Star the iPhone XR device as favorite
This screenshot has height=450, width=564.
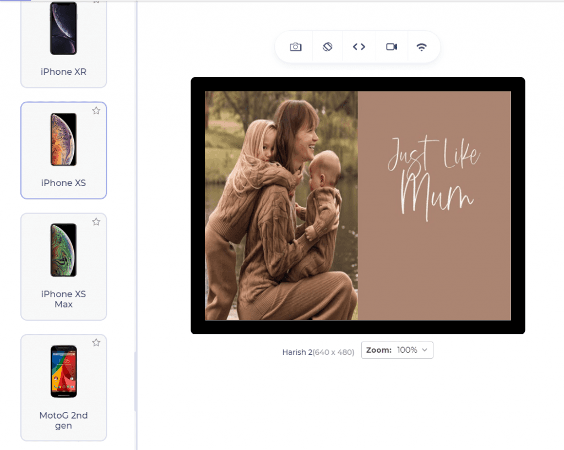coord(95,3)
